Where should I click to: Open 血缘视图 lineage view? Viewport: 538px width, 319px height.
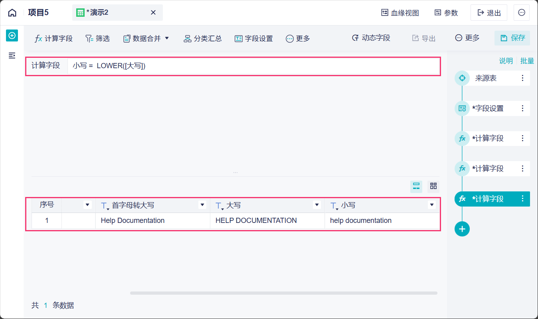400,13
